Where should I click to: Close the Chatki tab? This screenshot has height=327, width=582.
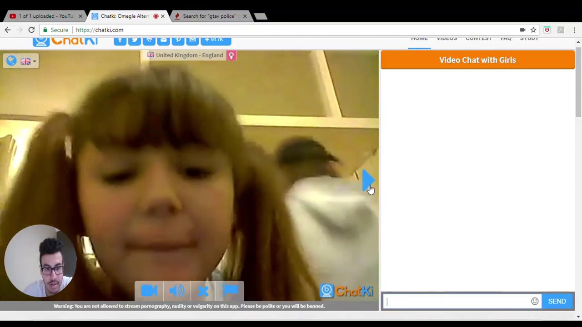pos(163,16)
